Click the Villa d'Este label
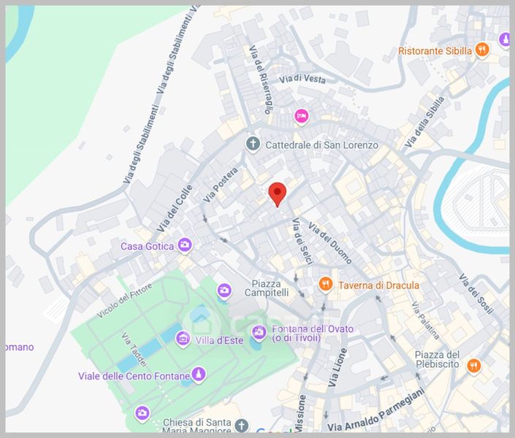This screenshot has width=515, height=438. (219, 340)
